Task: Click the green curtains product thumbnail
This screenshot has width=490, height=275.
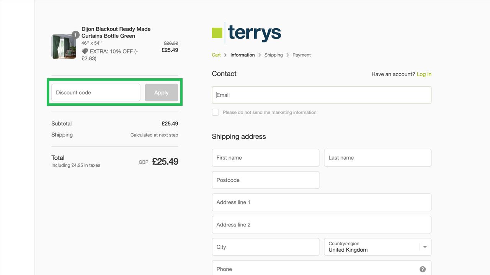Action: [64, 47]
